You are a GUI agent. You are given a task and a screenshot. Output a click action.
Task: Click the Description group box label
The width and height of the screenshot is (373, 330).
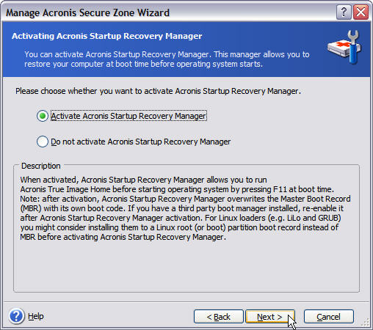pyautogui.click(x=41, y=166)
